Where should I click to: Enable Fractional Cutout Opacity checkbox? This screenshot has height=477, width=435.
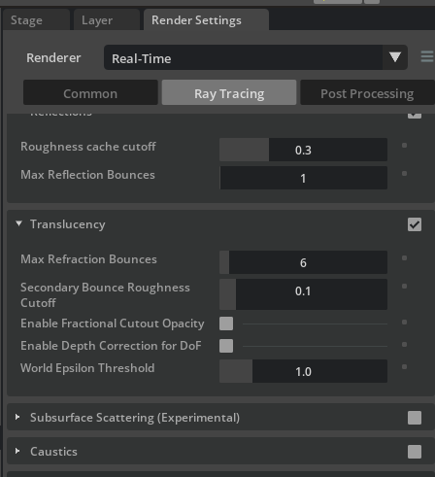(226, 324)
